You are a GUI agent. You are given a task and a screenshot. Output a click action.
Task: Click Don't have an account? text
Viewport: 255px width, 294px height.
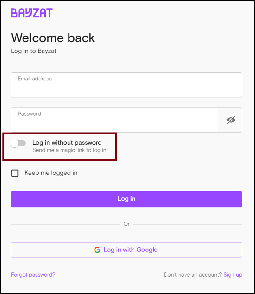(193, 275)
